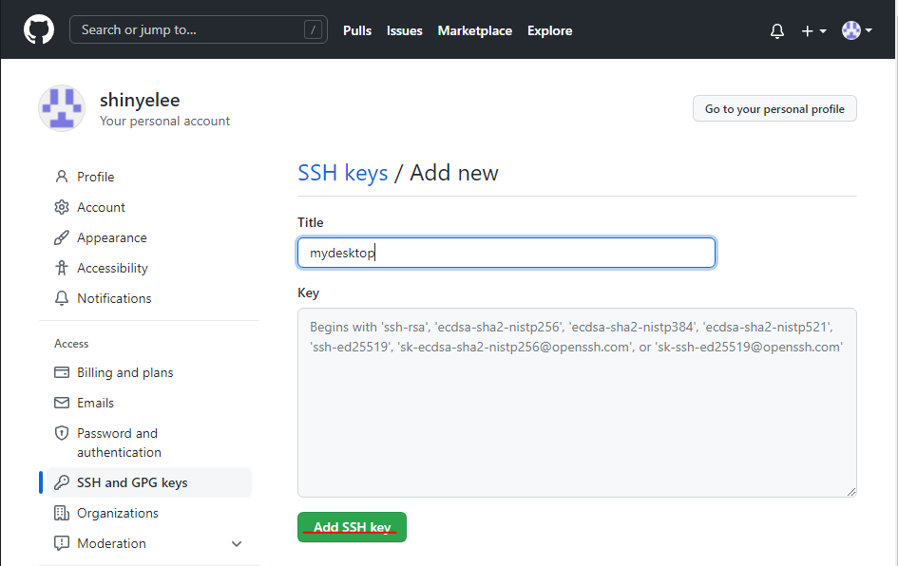This screenshot has height=566, width=898.
Task: Click the person icon beside Profile
Action: [x=61, y=177]
